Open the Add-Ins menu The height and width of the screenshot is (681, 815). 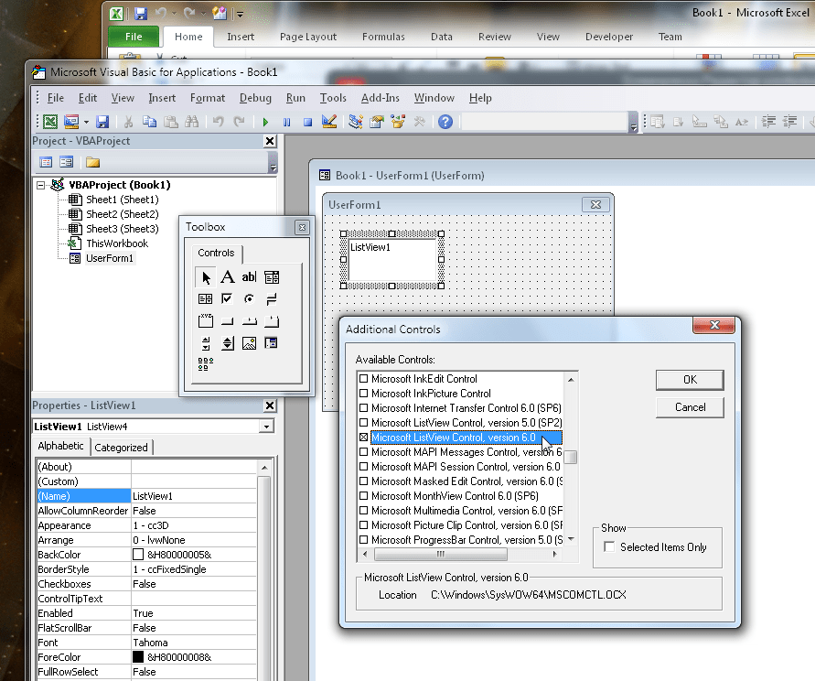381,98
